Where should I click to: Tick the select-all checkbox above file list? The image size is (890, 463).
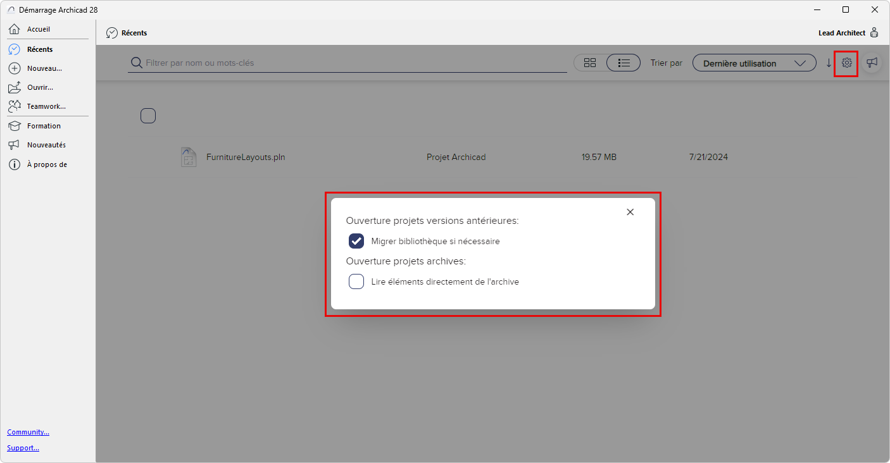[x=148, y=116]
